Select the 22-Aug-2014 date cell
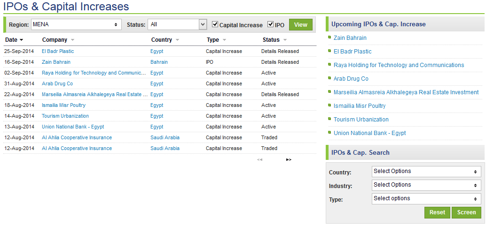The width and height of the screenshot is (486, 226). pyautogui.click(x=19, y=95)
